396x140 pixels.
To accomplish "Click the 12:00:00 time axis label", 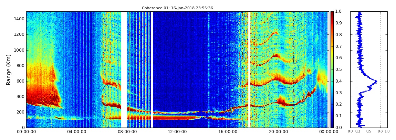I will [177, 132].
